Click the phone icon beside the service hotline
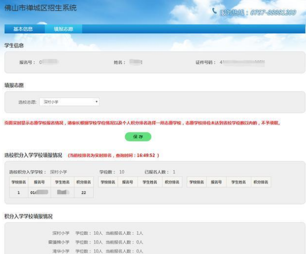This screenshot has width=306, height=254. pyautogui.click(x=214, y=11)
